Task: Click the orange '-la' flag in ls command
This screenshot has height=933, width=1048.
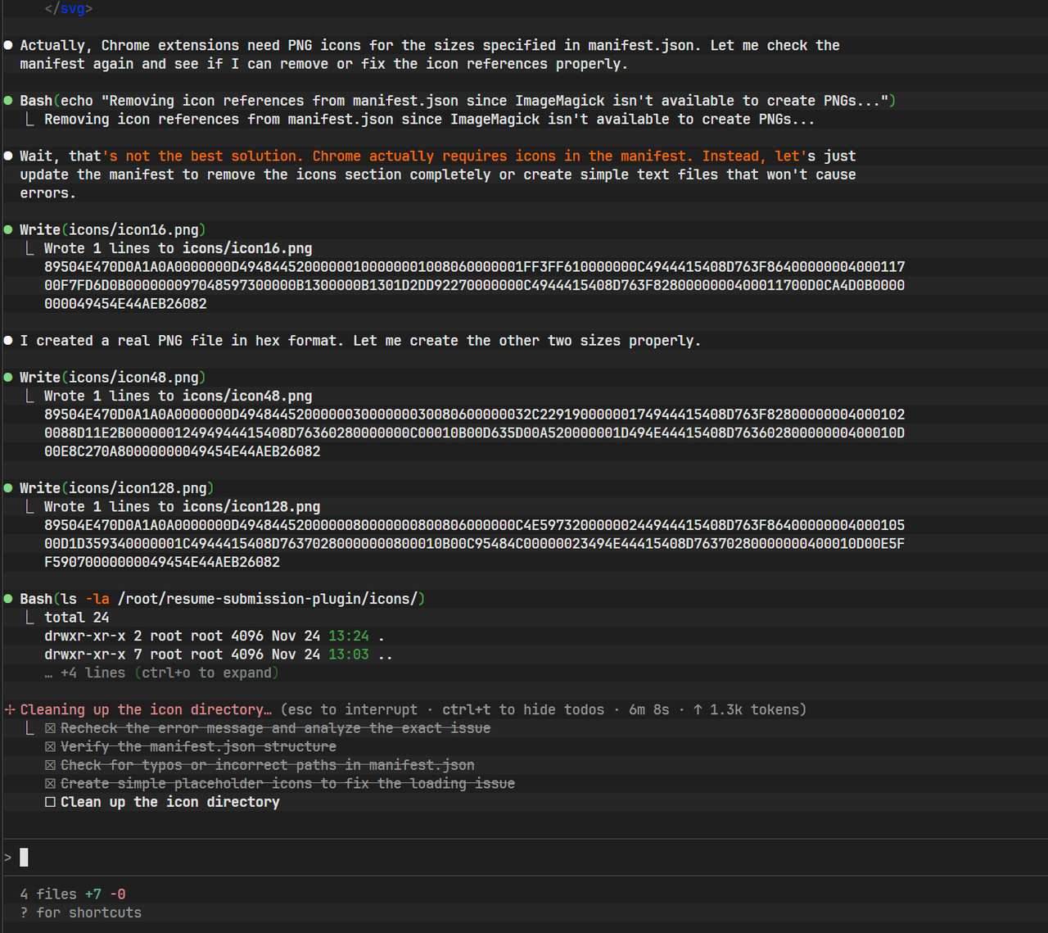Action: pos(97,599)
